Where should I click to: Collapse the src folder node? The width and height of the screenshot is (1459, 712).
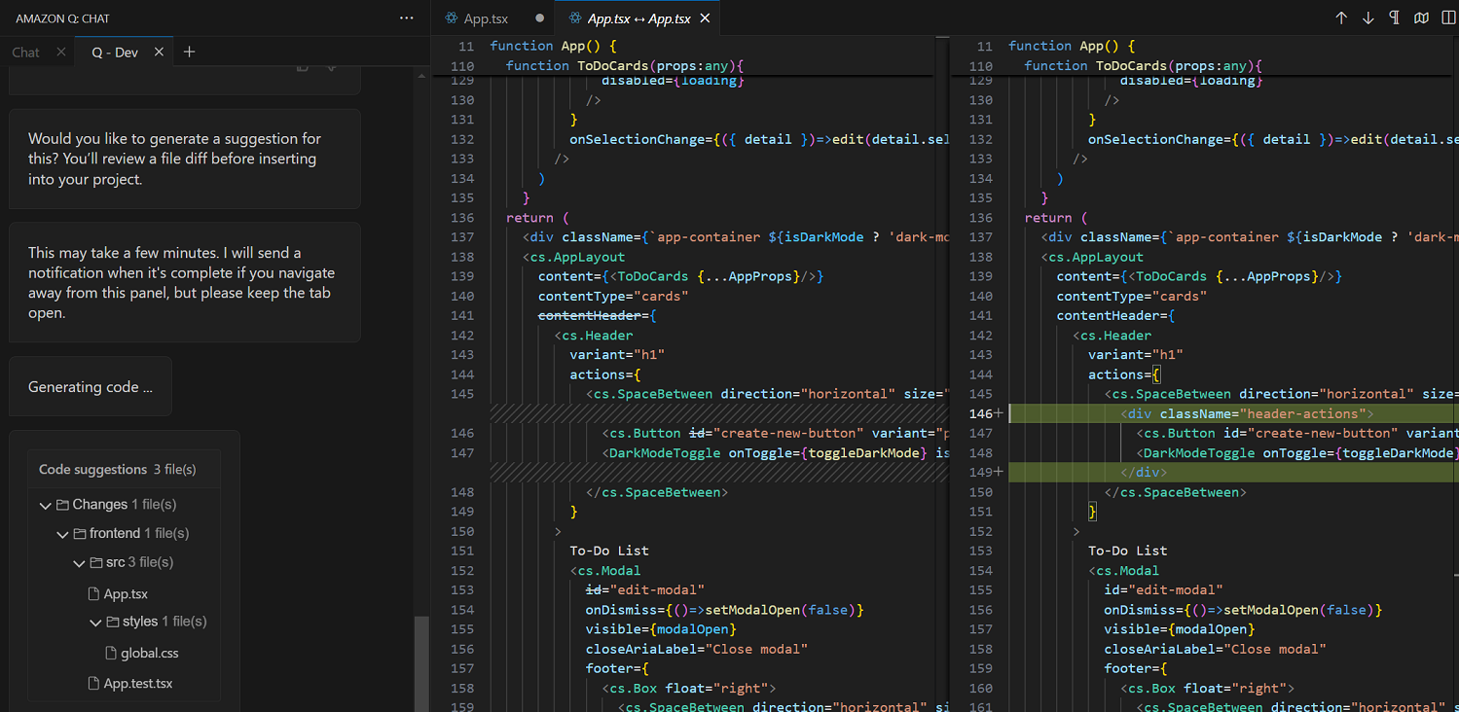click(79, 563)
